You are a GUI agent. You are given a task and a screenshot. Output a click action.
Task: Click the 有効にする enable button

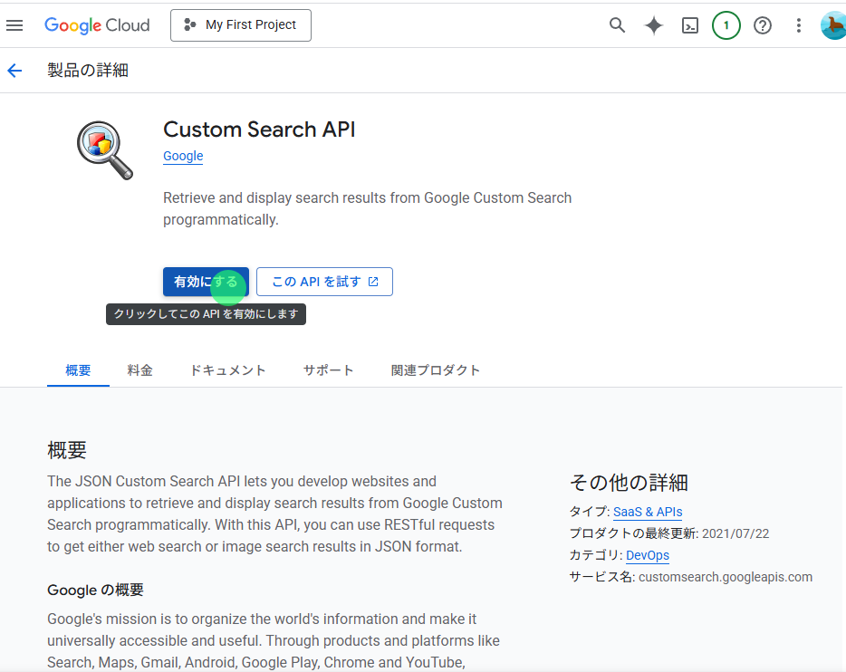tap(206, 282)
